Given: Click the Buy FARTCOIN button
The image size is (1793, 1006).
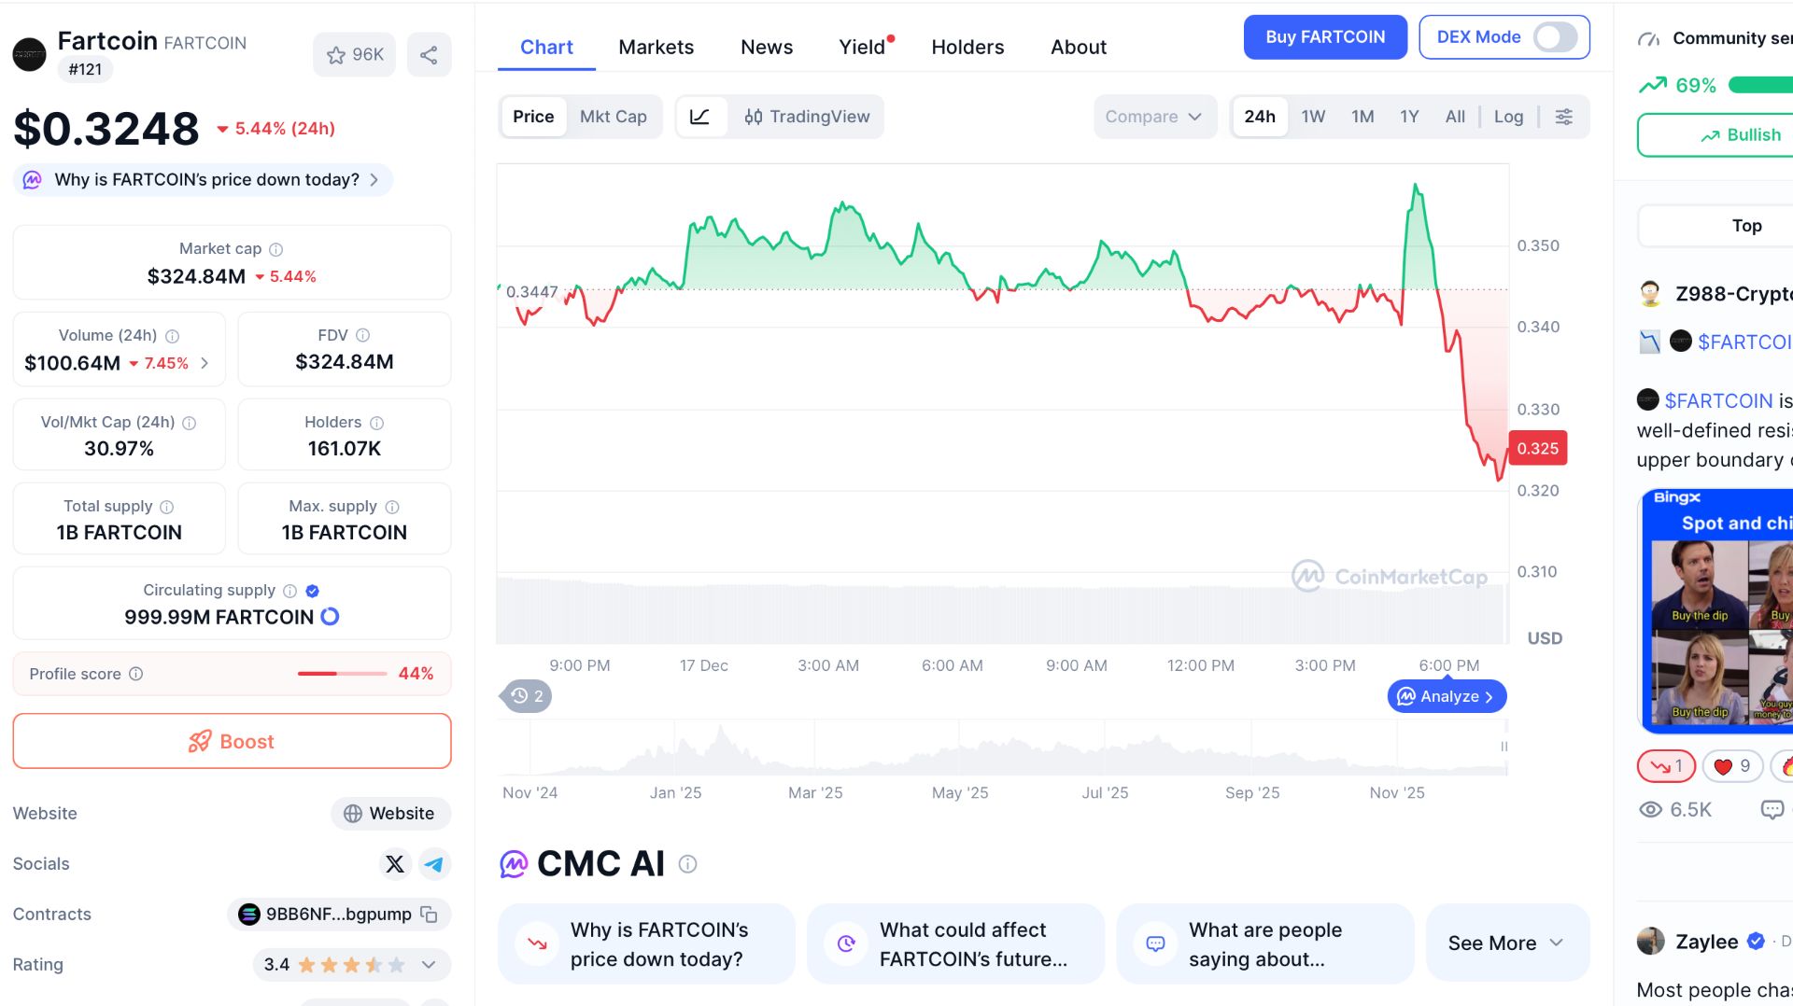Looking at the screenshot, I should tap(1324, 37).
